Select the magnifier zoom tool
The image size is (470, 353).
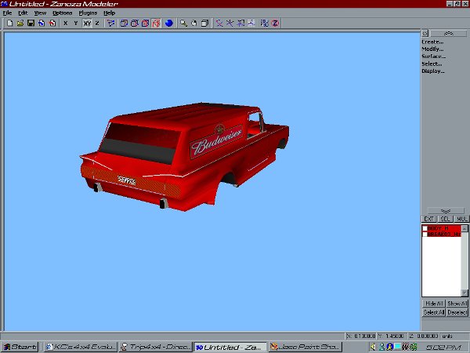[183, 23]
